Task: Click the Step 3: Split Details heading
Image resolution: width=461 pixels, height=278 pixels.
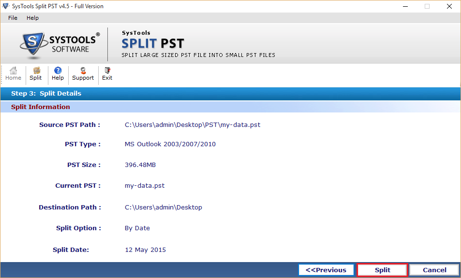Action: point(46,94)
